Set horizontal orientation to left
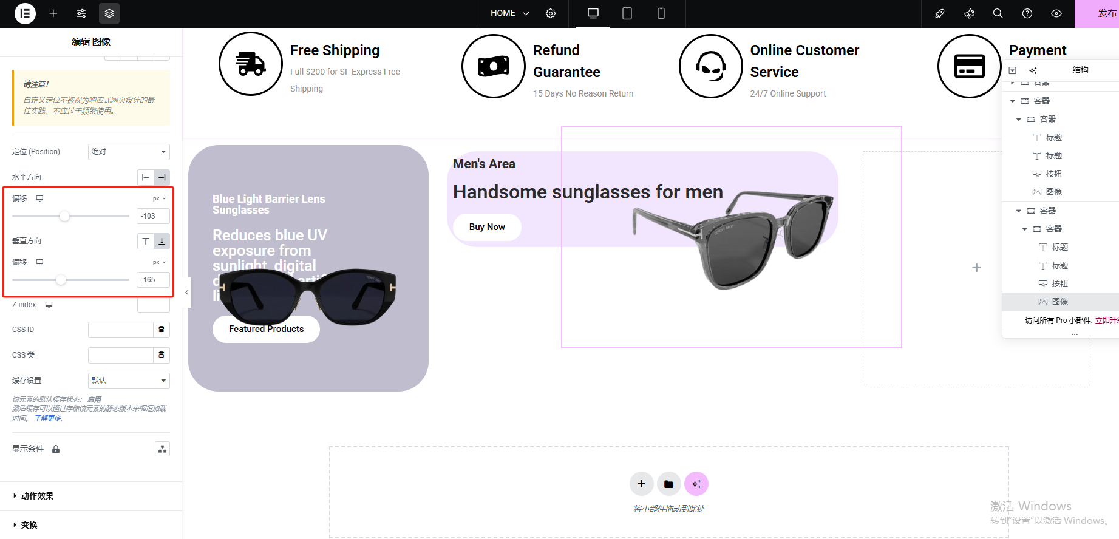This screenshot has height=539, width=1119. [146, 177]
